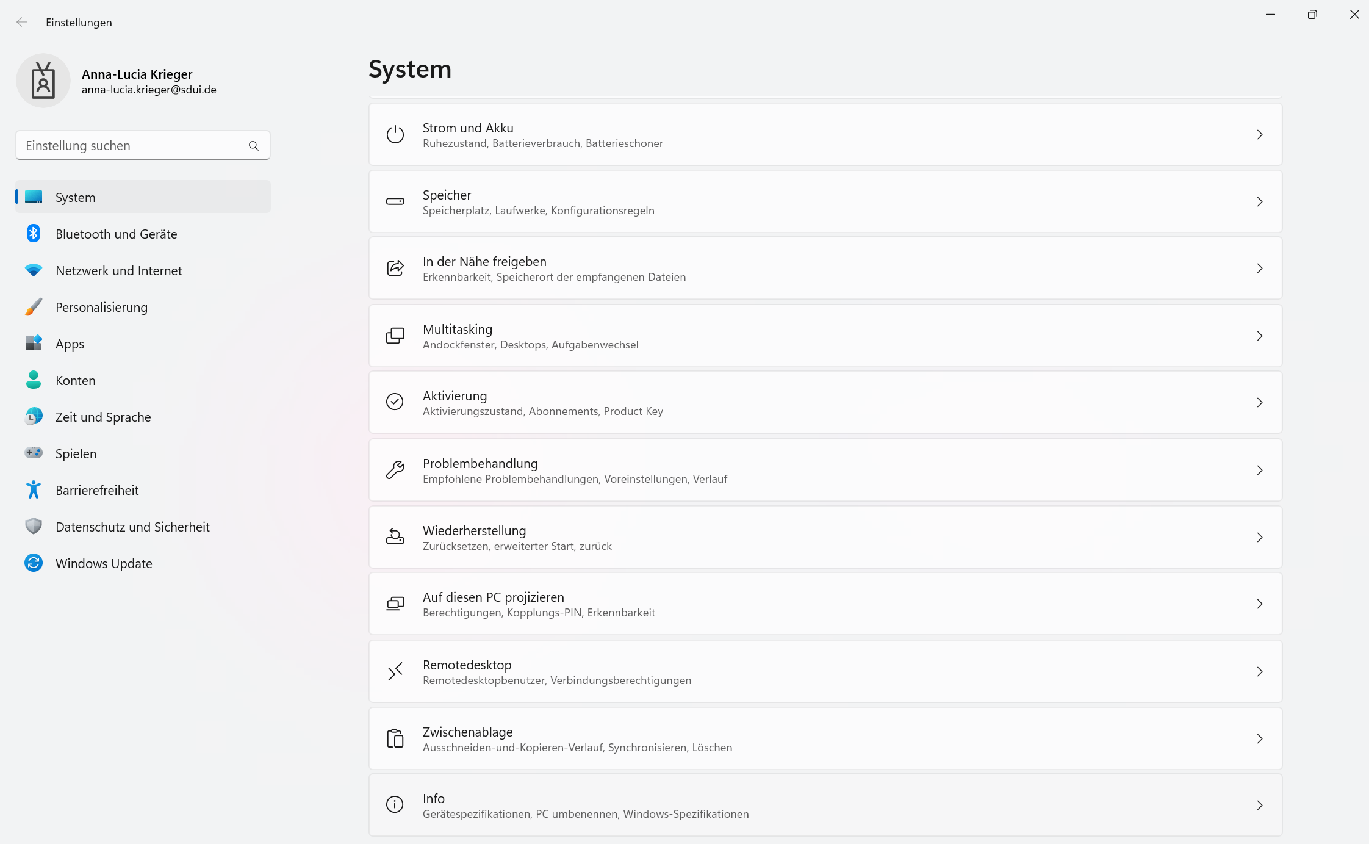Open Datenschutz und Sicherheit section
This screenshot has height=844, width=1369.
[132, 527]
